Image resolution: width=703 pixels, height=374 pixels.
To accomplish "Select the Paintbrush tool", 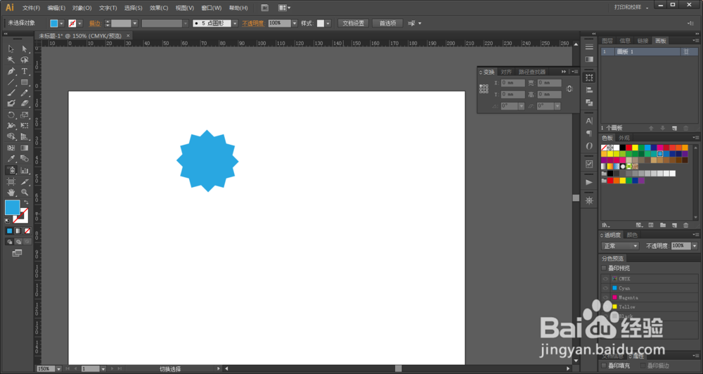I will click(11, 93).
